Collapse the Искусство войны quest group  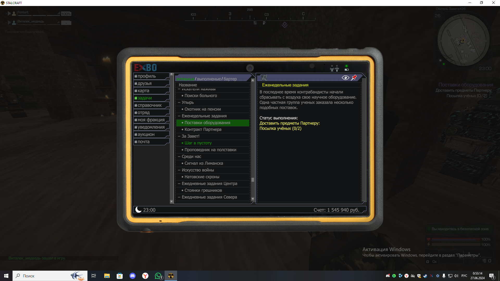click(x=179, y=170)
